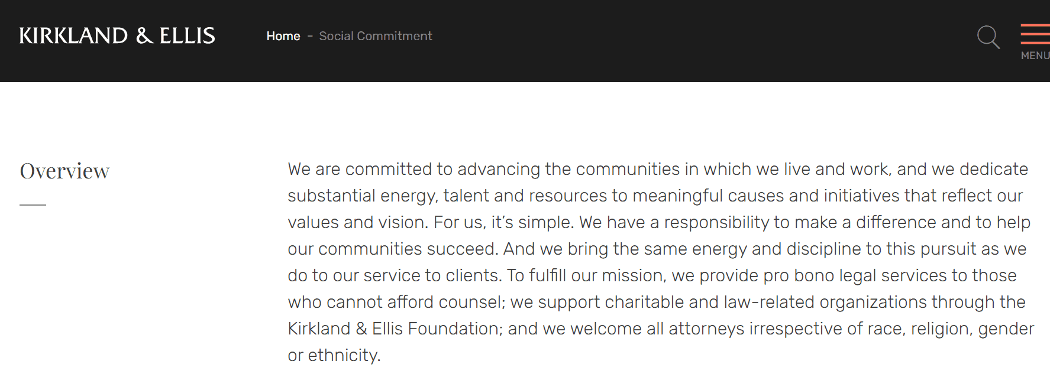Open the hamburger menu icon
The width and height of the screenshot is (1050, 377).
point(1035,34)
